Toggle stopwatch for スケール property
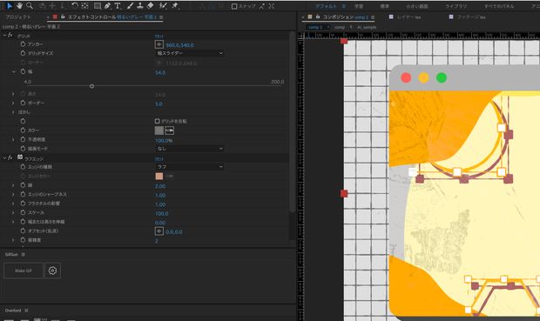540x321 pixels. [23, 212]
